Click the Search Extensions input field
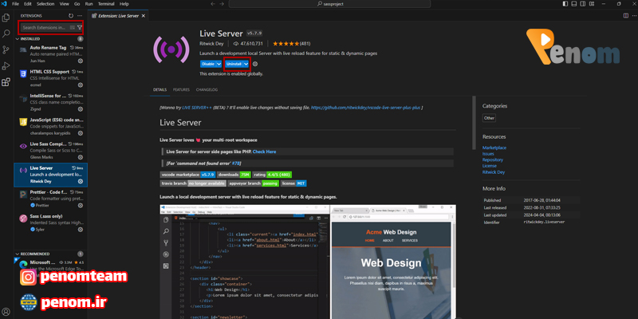638x319 pixels. (x=44, y=27)
